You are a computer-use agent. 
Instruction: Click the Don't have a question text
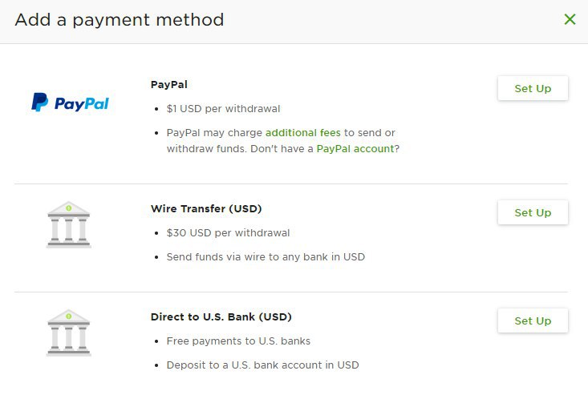point(282,148)
